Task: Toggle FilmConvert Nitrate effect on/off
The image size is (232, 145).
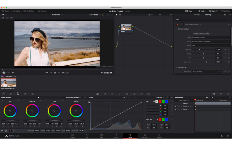Action: point(177,24)
